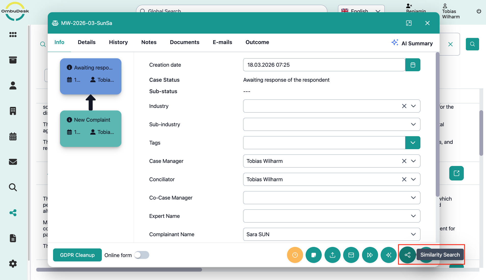Switch to the History tab
486x280 pixels.
118,42
